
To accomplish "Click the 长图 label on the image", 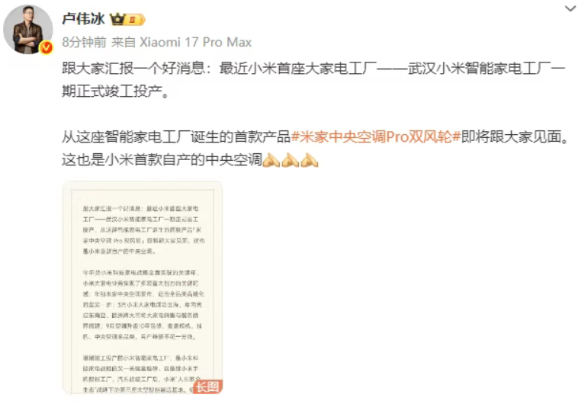I will pyautogui.click(x=207, y=386).
